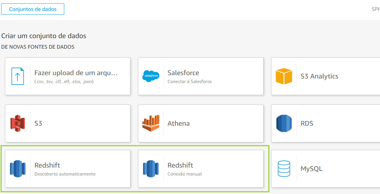Select the S3 Analytics title

point(320,76)
